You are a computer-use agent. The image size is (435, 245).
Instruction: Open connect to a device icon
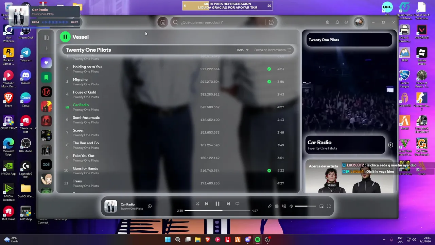(284, 206)
